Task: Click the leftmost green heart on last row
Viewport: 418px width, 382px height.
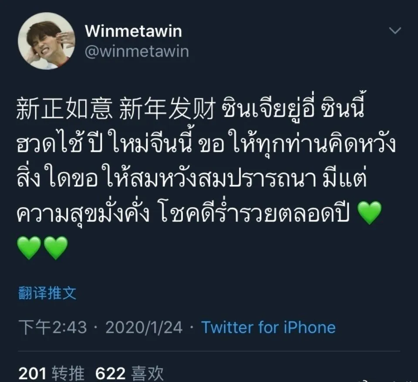Action: (29, 248)
